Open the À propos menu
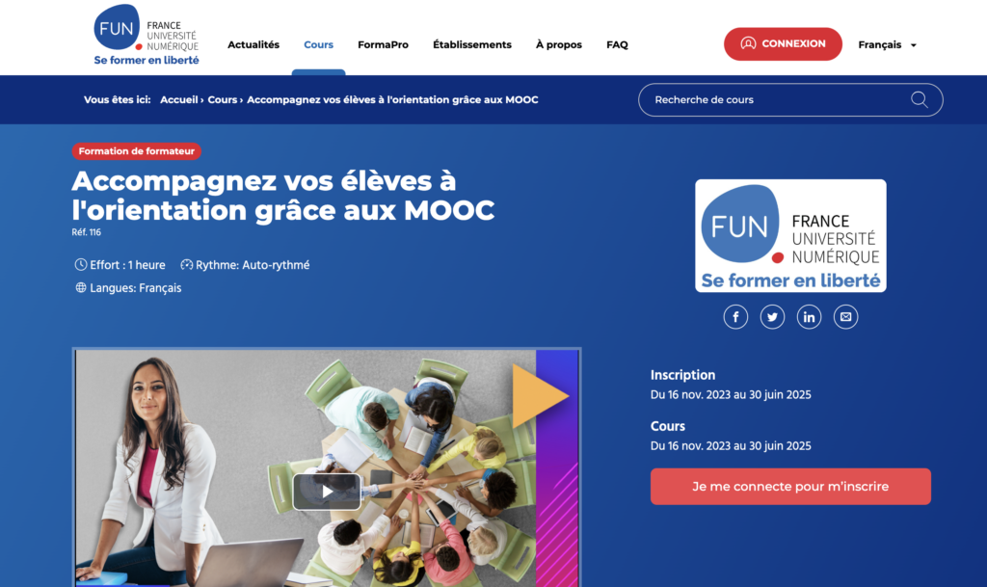The width and height of the screenshot is (987, 587). point(559,44)
